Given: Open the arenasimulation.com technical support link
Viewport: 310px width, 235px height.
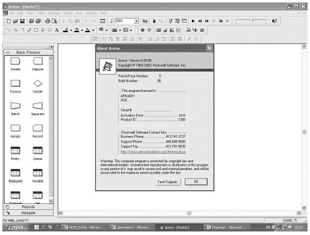Looking at the screenshot, I should pyautogui.click(x=153, y=151).
